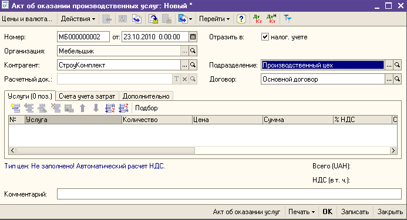407x220 pixels.
Task: Toggle the налог. учете checkbox
Action: click(265, 37)
